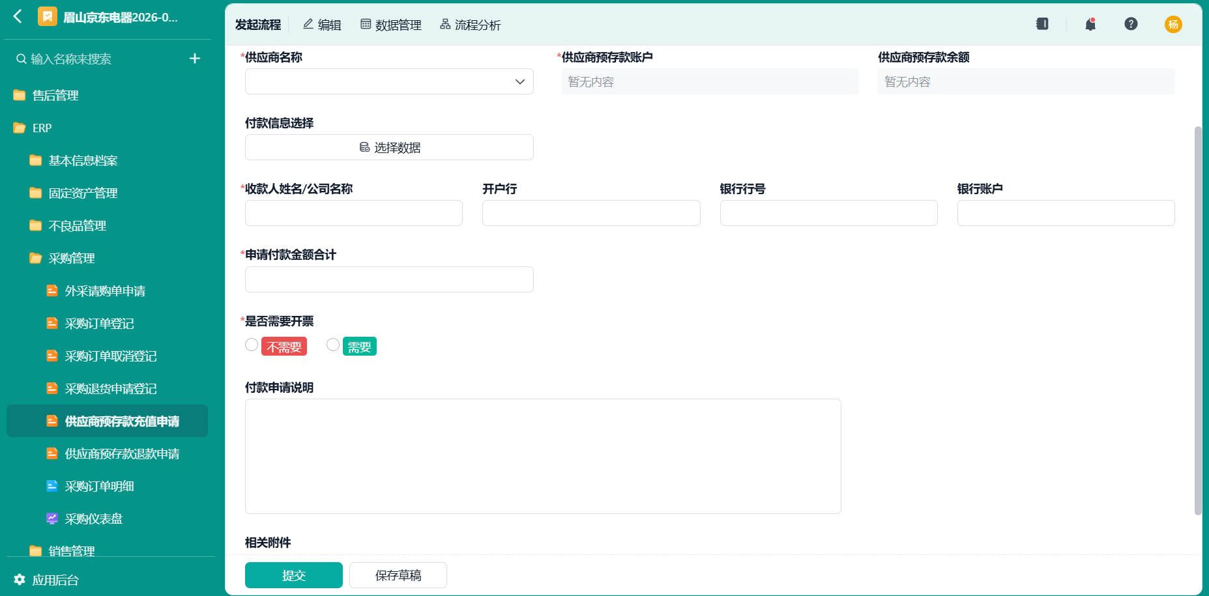Select the 需要 invoice radio button
The height and width of the screenshot is (596, 1209).
[x=333, y=345]
